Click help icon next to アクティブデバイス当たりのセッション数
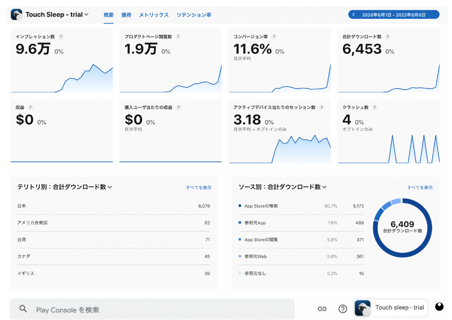 point(322,107)
